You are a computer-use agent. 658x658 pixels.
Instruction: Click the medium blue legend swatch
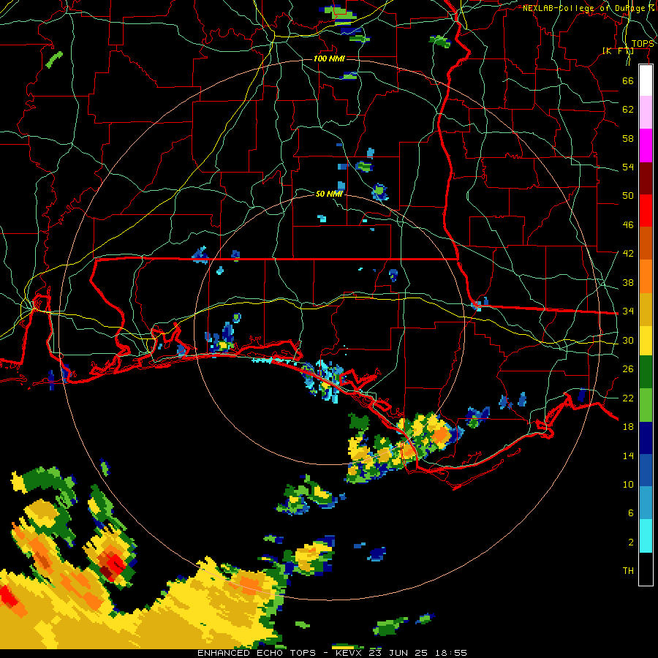pyautogui.click(x=646, y=470)
